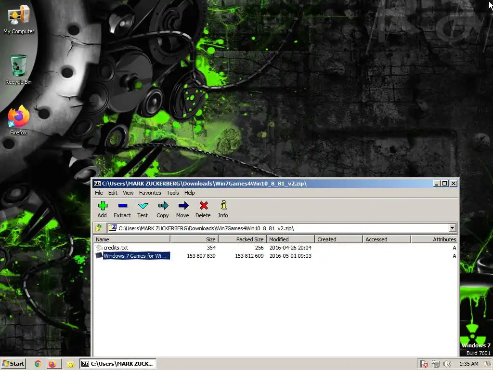Click the 354 size value
493x370 pixels.
pos(211,248)
